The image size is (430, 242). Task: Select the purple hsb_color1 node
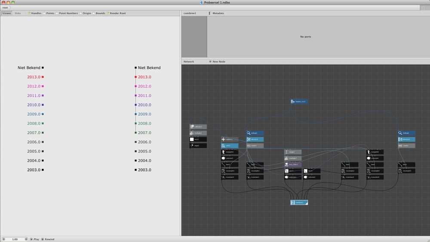tap(293, 165)
